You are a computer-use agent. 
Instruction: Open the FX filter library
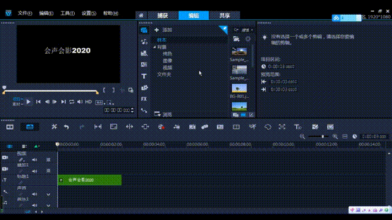(144, 99)
